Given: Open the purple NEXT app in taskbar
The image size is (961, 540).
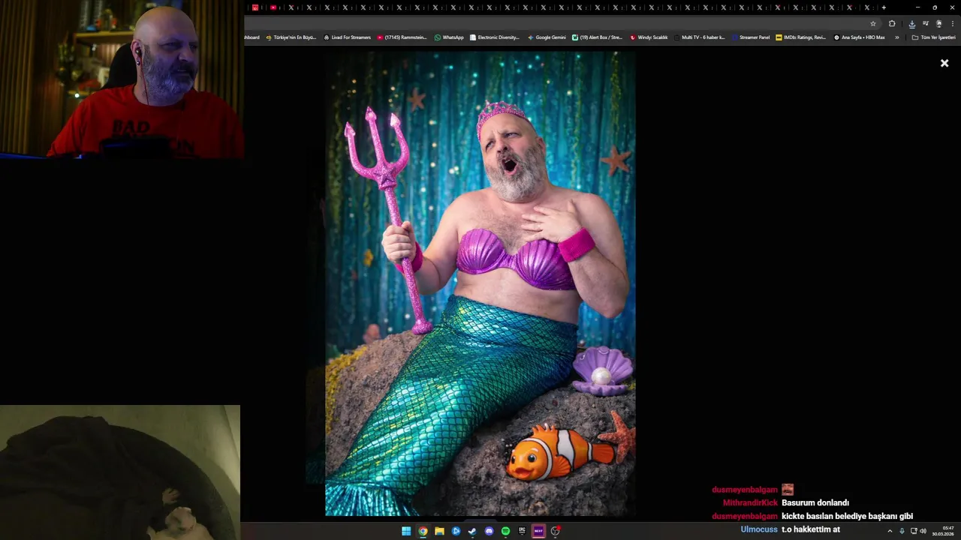Looking at the screenshot, I should [x=538, y=531].
